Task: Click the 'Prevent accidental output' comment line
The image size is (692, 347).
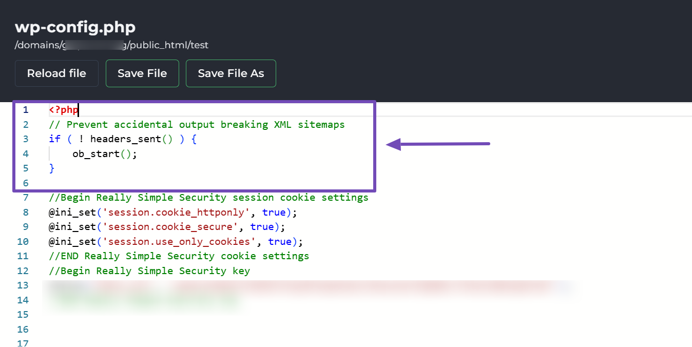Action: pyautogui.click(x=197, y=125)
